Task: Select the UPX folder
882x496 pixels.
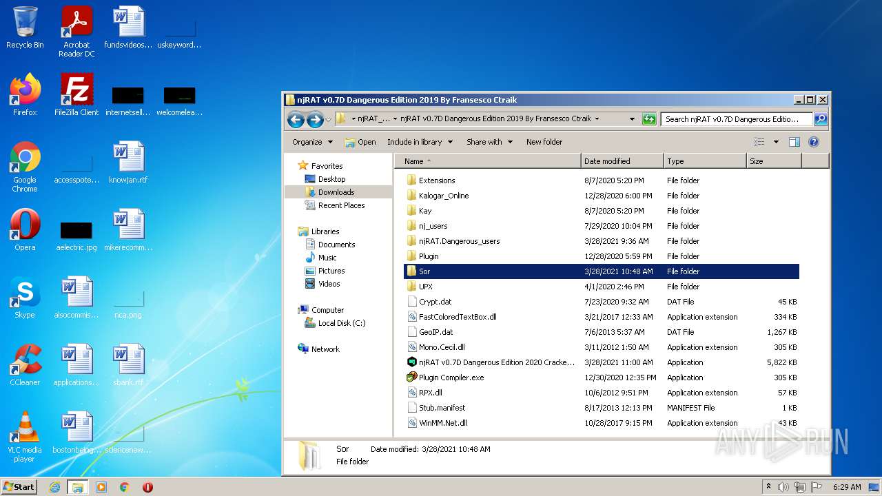Action: point(602,287)
